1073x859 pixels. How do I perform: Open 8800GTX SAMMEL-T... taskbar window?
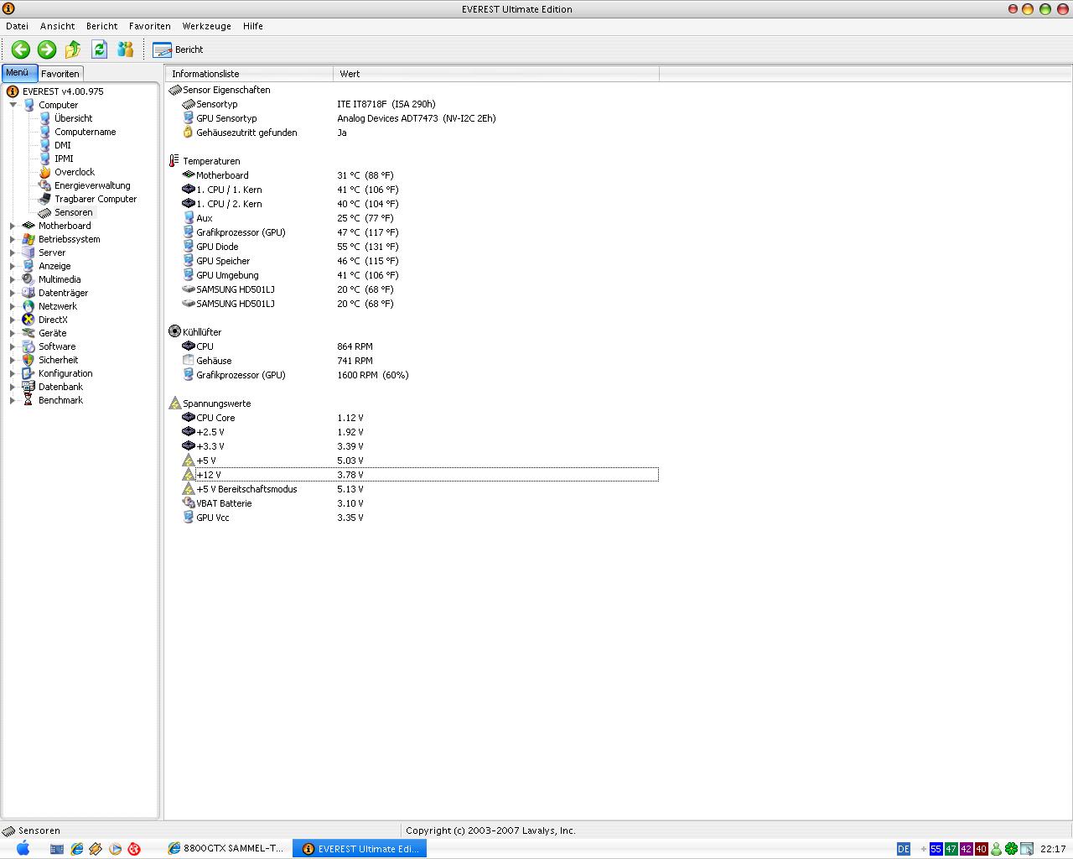click(x=226, y=849)
